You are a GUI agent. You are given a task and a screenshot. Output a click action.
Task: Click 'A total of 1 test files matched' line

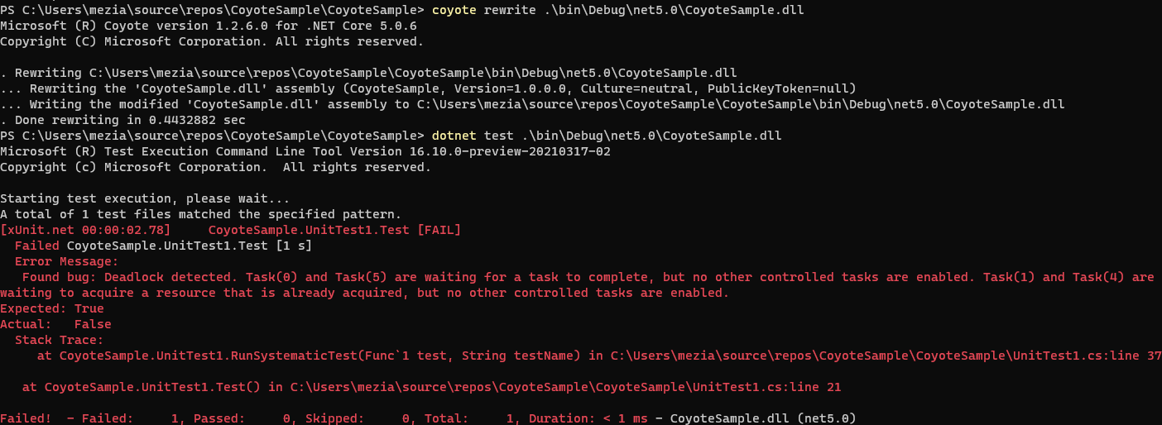(200, 214)
